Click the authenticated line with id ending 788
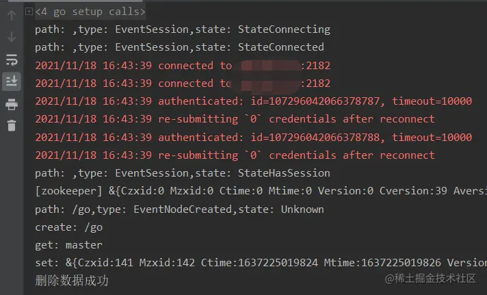 pyautogui.click(x=254, y=138)
